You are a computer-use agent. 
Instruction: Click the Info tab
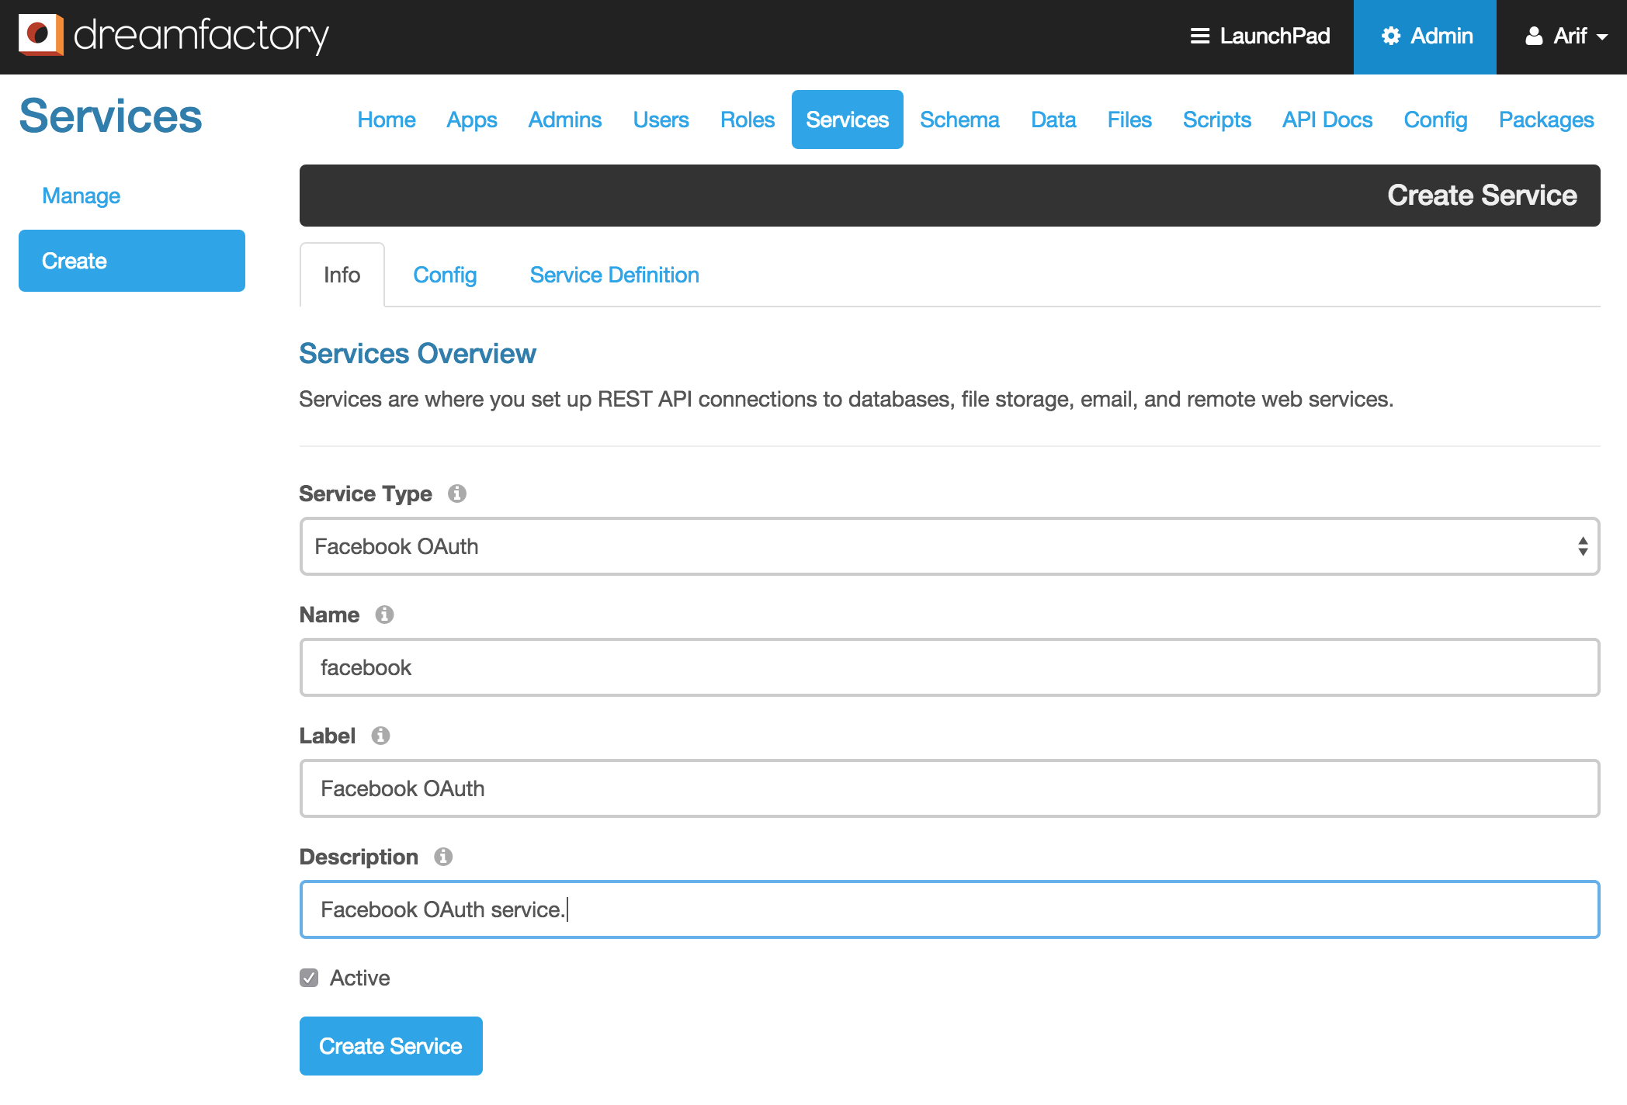(x=341, y=274)
